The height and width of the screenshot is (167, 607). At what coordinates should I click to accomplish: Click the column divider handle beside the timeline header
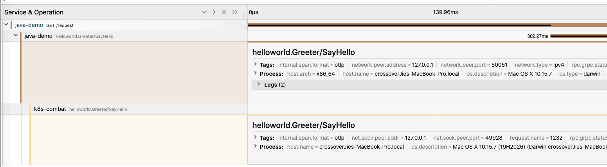click(x=244, y=16)
